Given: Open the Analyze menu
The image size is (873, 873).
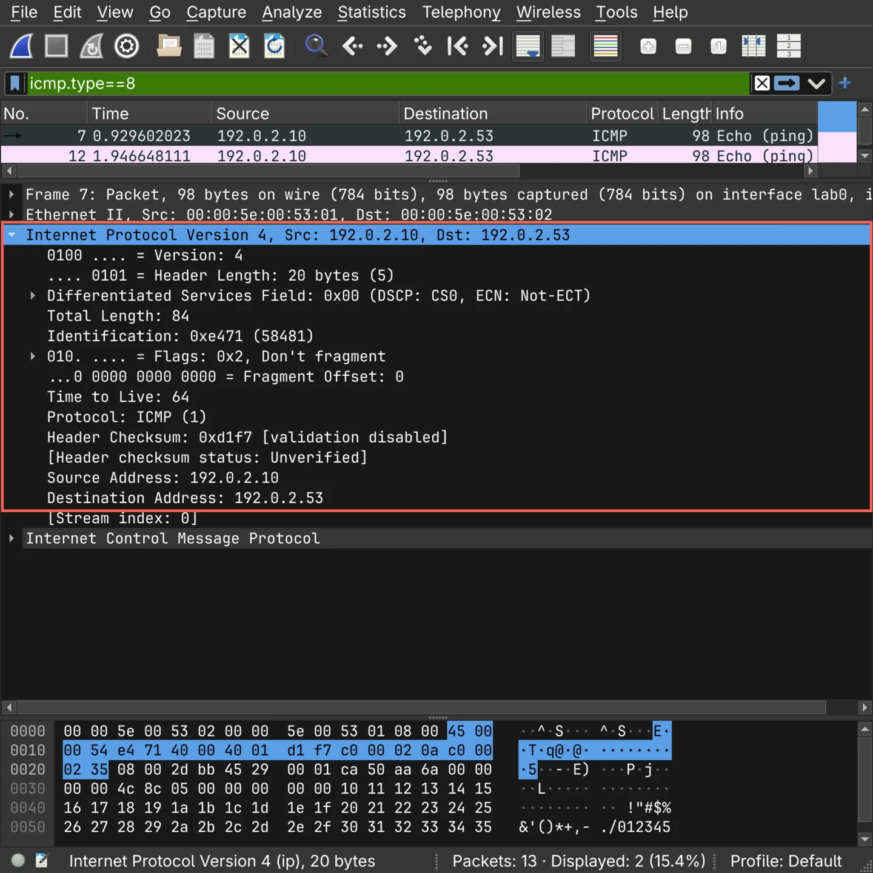Looking at the screenshot, I should pos(292,12).
